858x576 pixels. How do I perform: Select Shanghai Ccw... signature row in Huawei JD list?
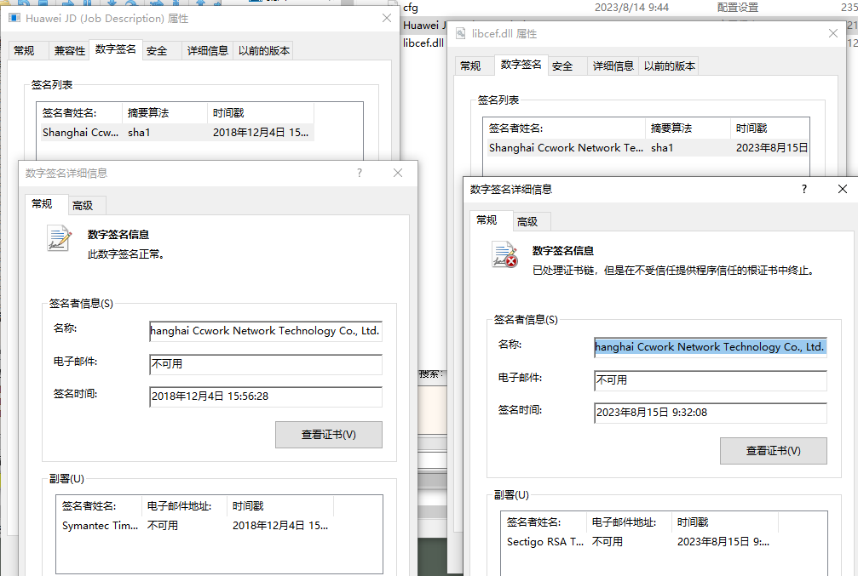[x=176, y=132]
